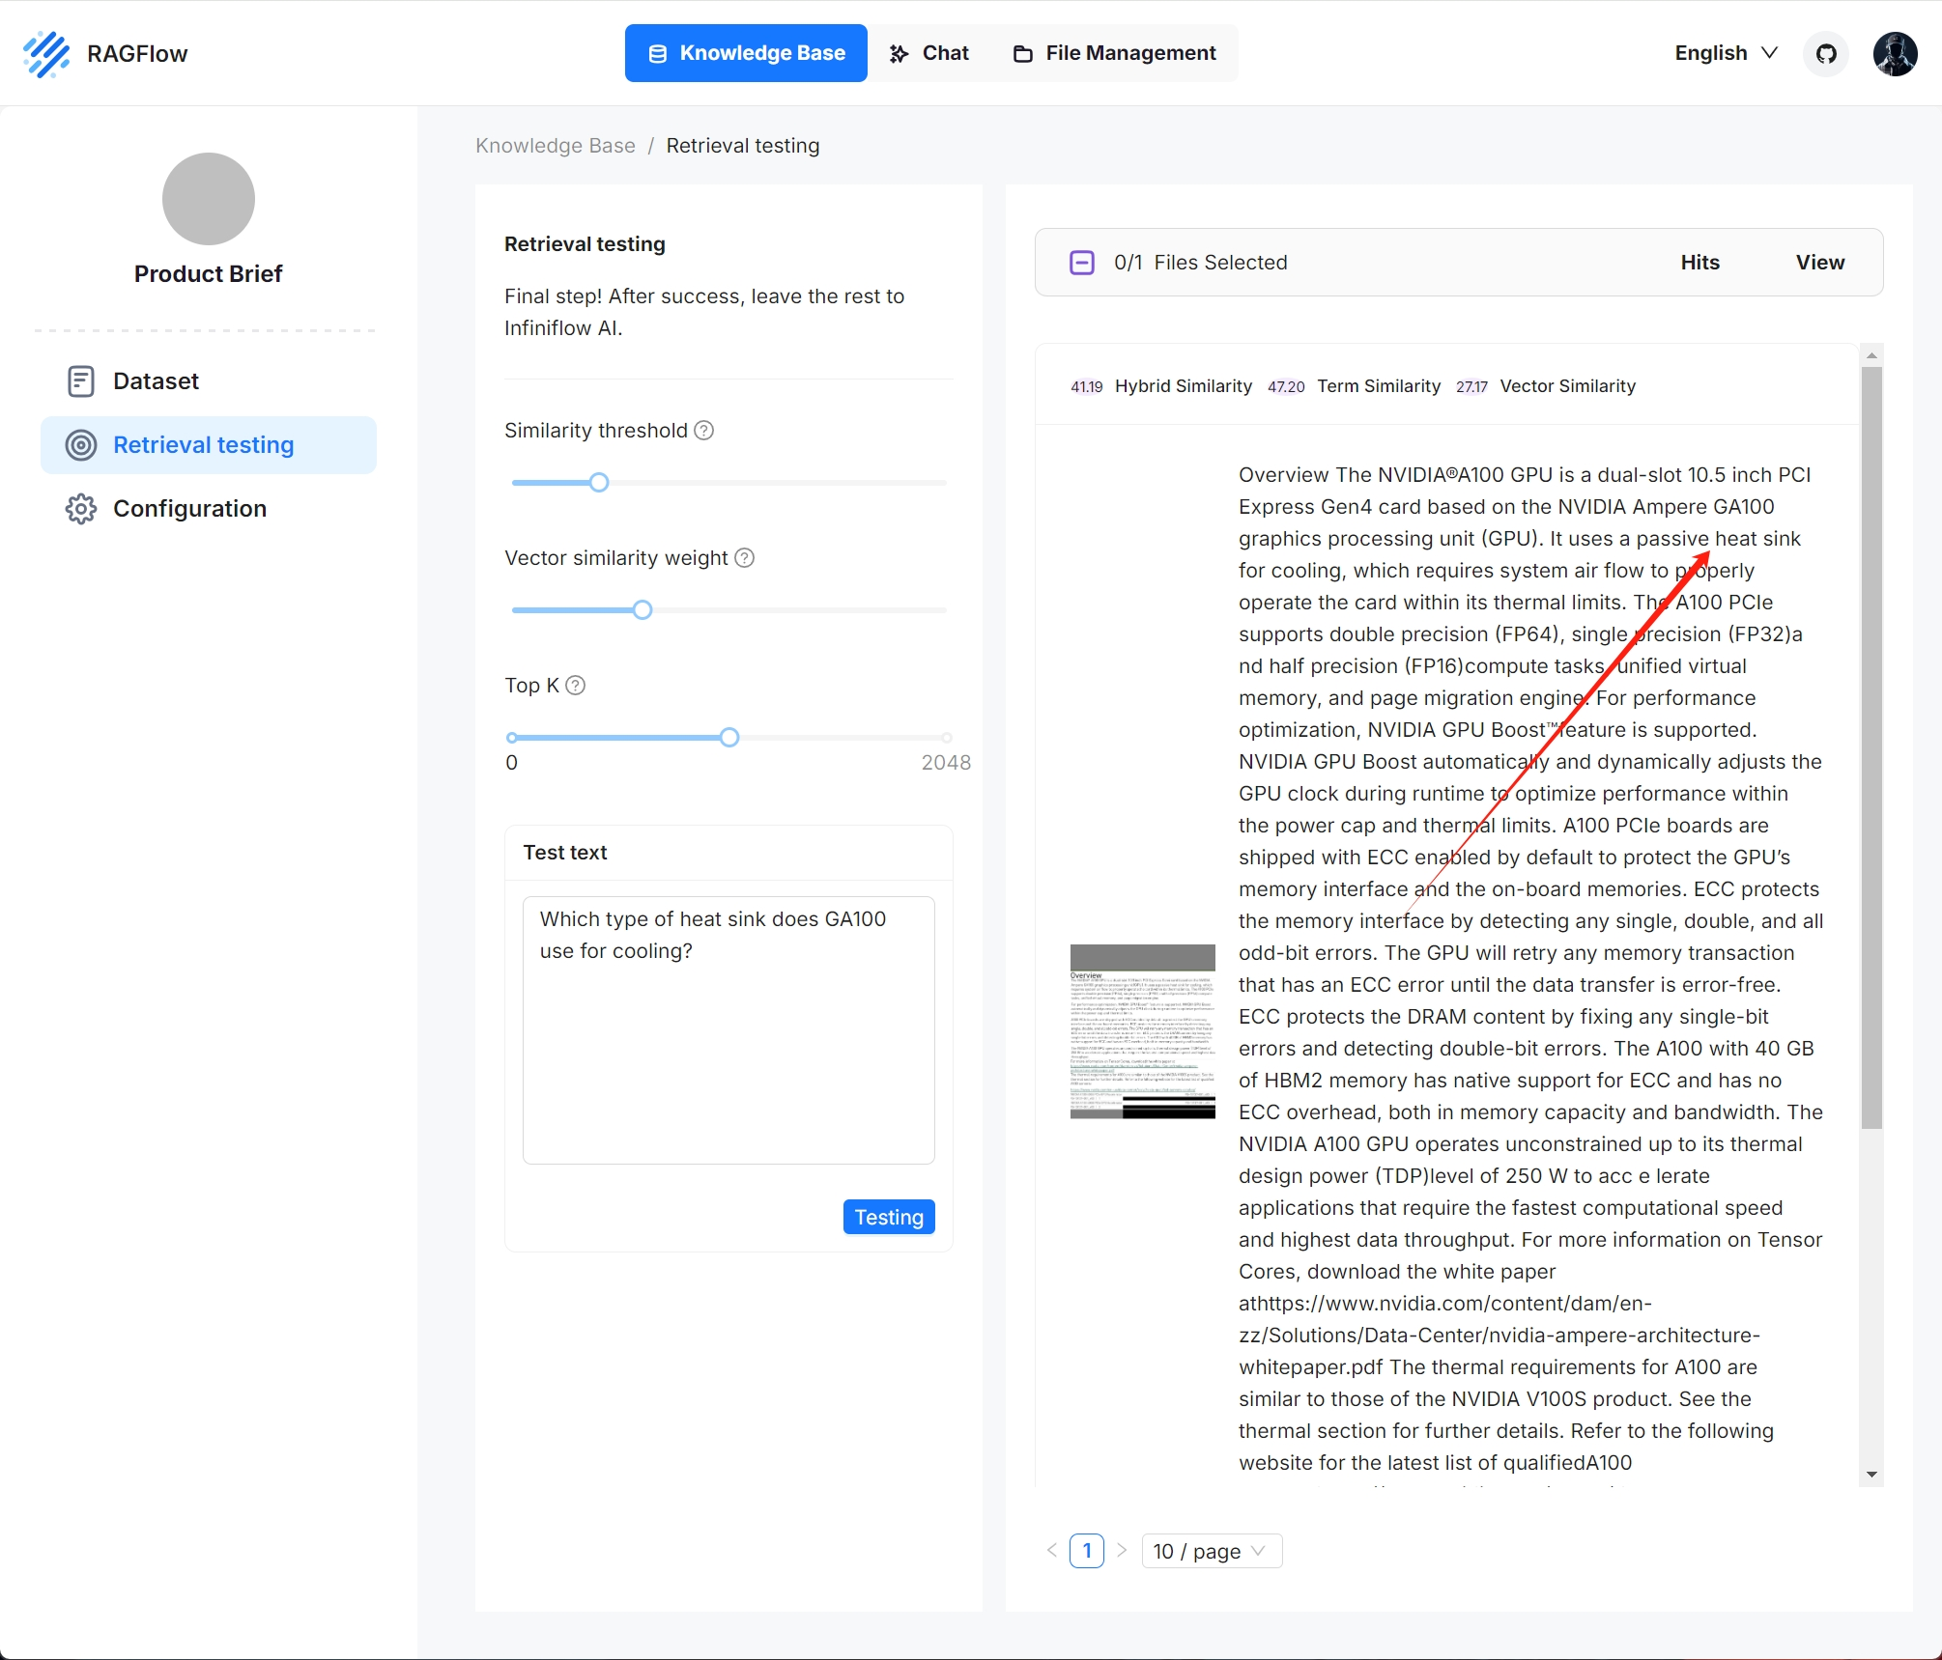Click the File Management navigation icon
This screenshot has width=1942, height=1660.
(x=1023, y=53)
